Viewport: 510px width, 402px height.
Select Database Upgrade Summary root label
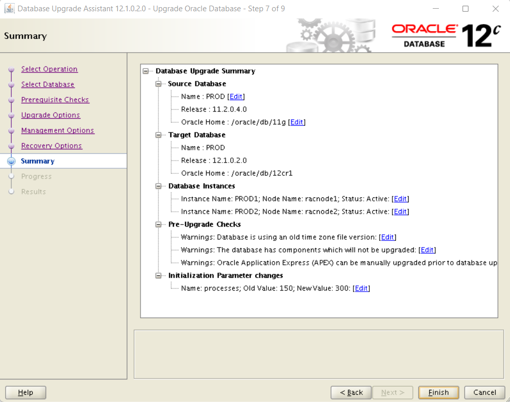205,71
